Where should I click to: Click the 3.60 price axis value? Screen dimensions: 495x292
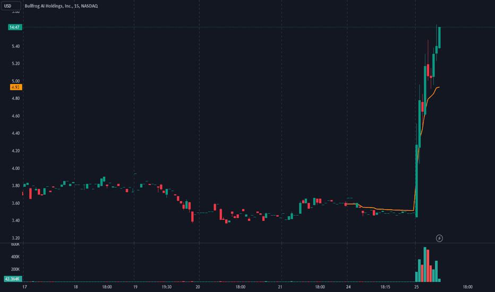click(x=16, y=203)
